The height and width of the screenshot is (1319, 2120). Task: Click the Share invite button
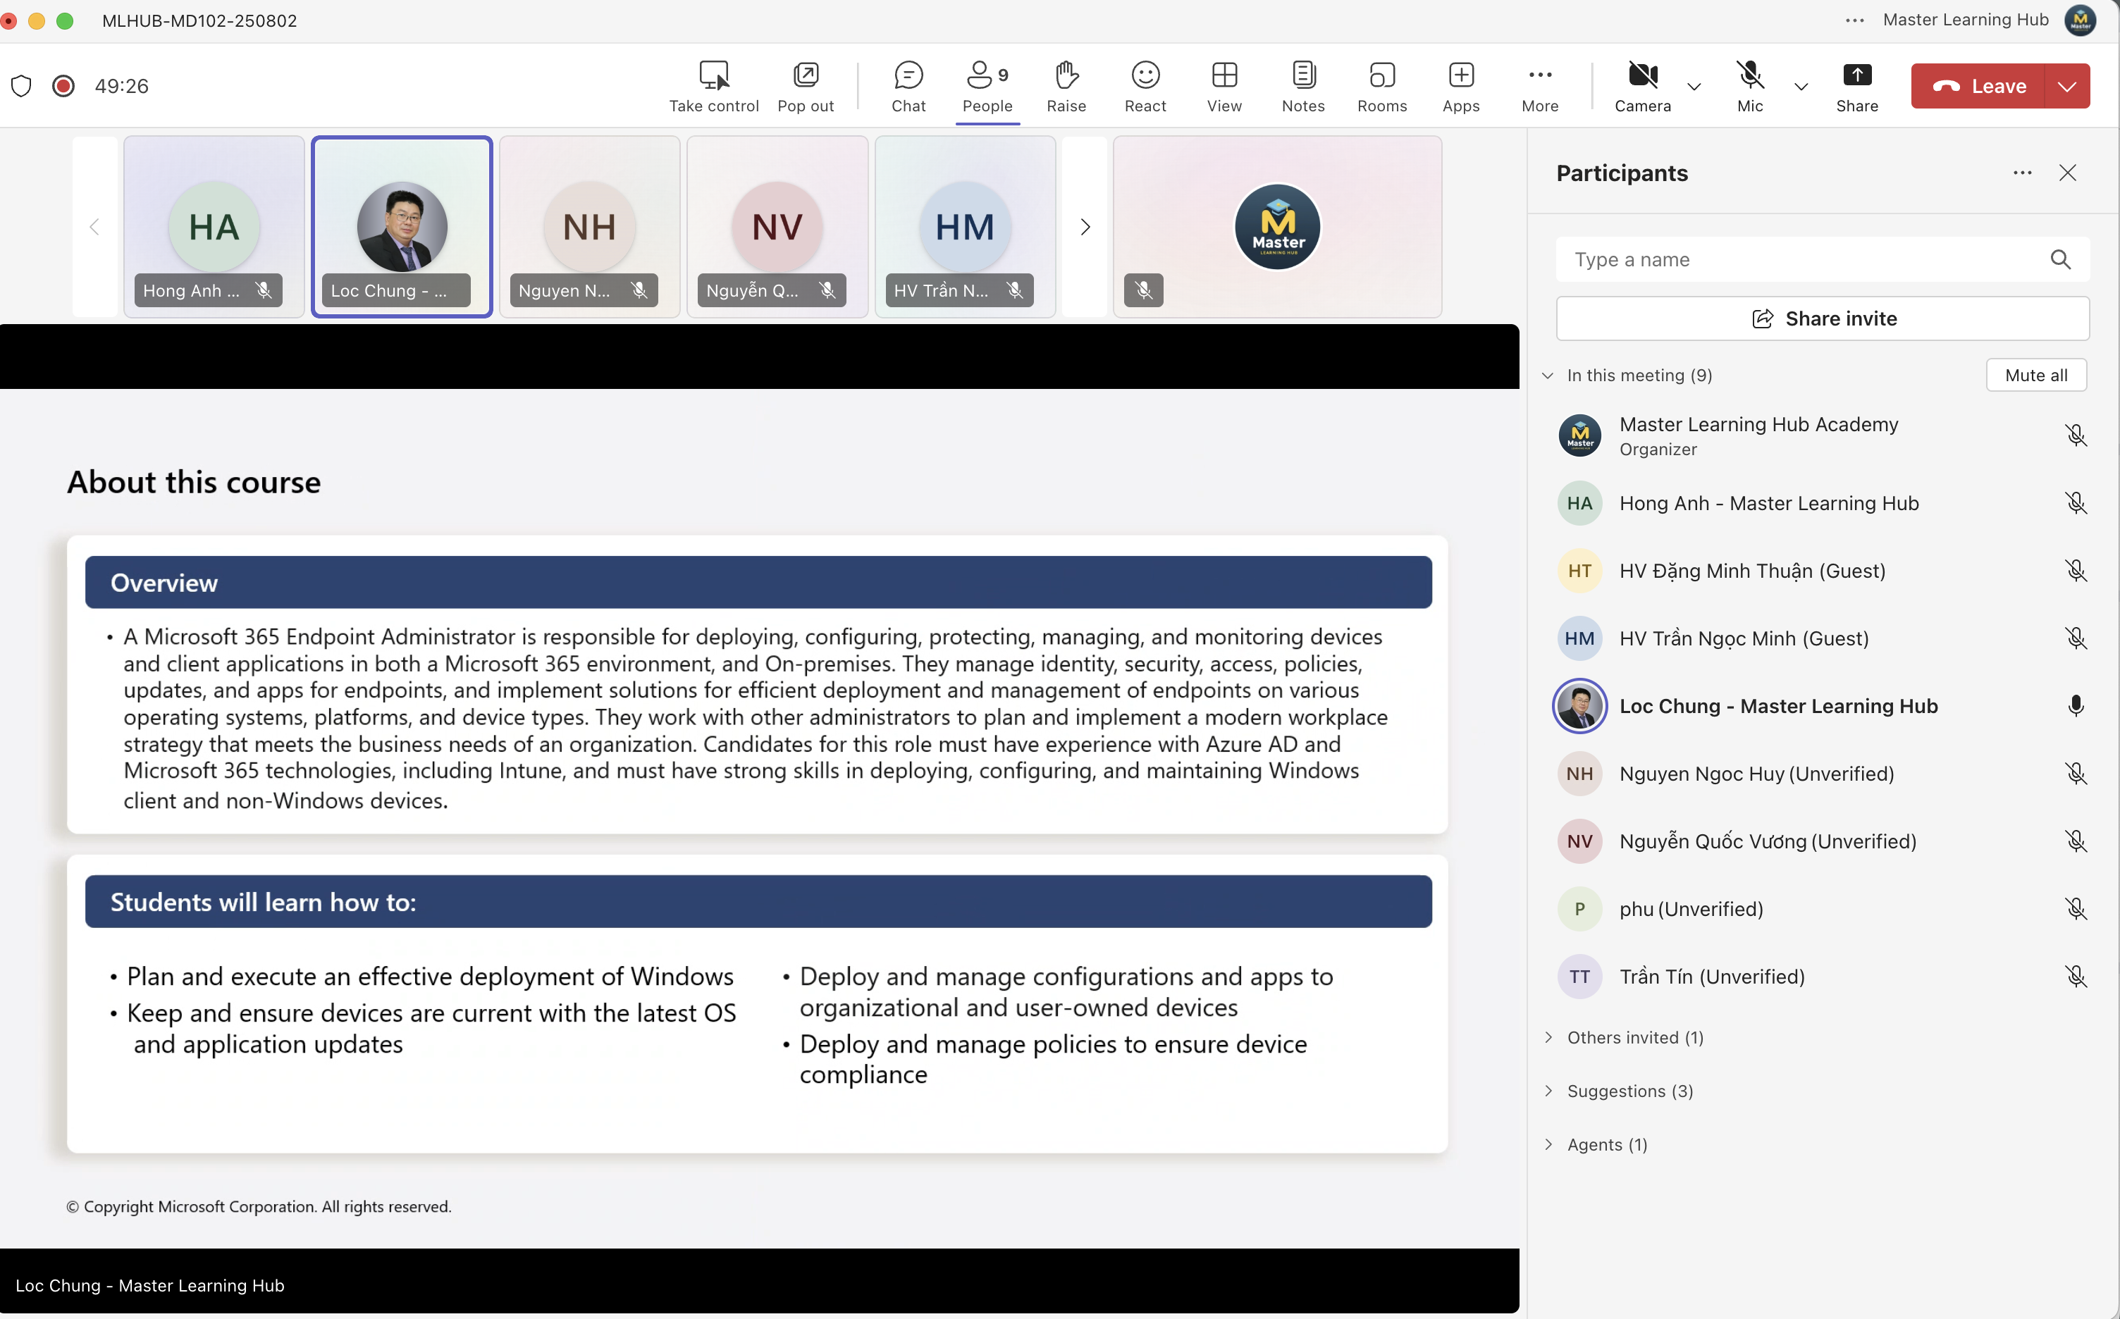point(1823,318)
